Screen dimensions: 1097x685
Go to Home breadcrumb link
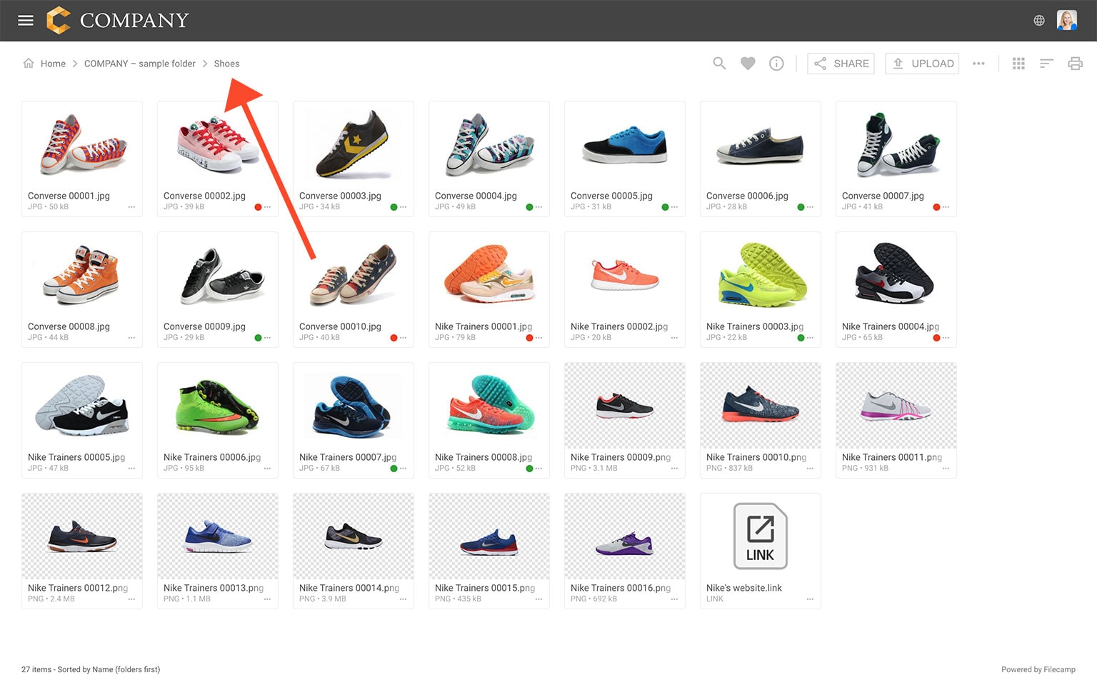point(53,64)
